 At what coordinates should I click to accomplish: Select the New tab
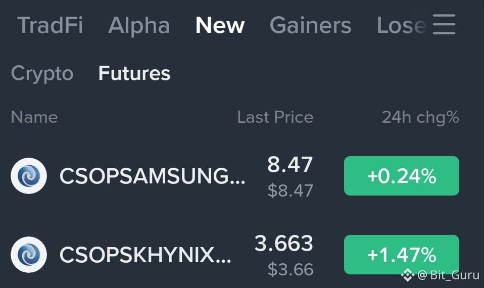[x=220, y=25]
